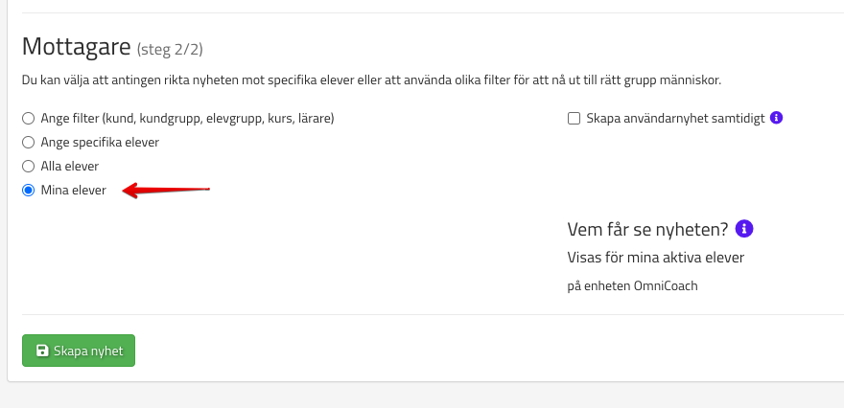Click the (steg 2/2) step indicator

[x=170, y=49]
